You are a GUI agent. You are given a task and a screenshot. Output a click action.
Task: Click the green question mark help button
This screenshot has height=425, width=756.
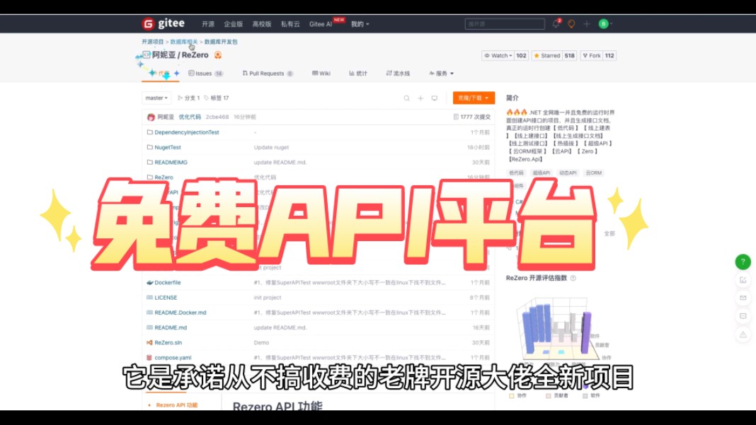[x=743, y=262]
